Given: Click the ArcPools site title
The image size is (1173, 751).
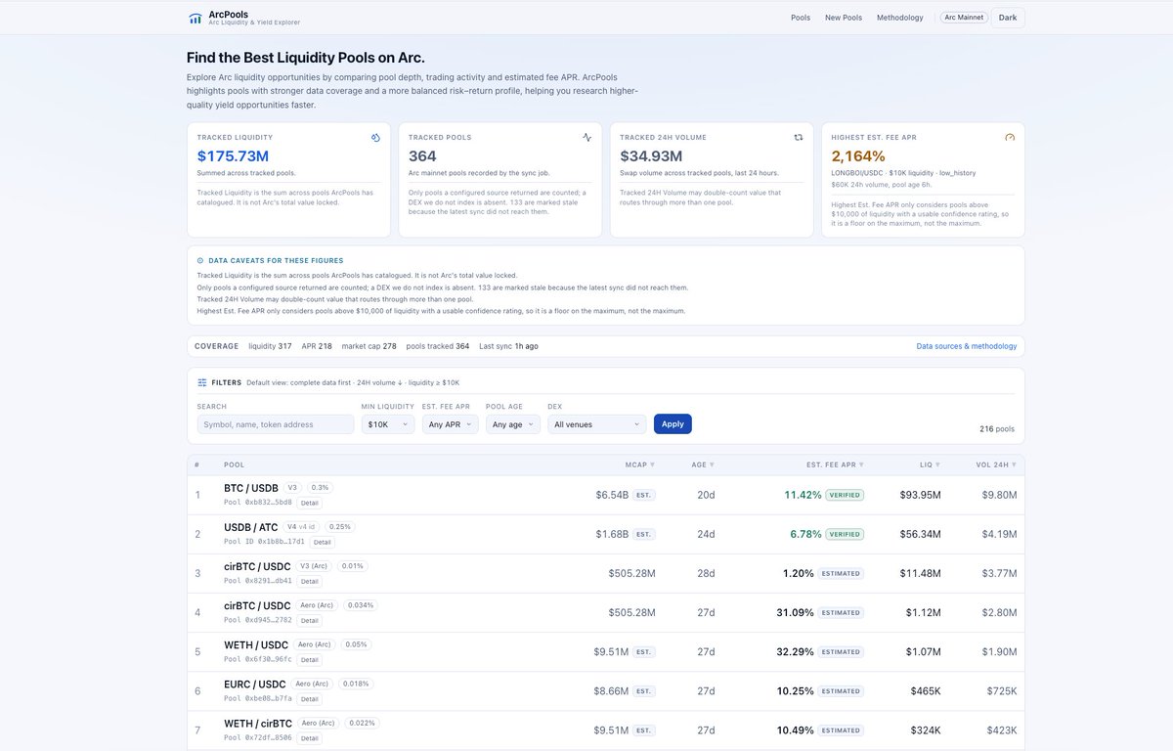Looking at the screenshot, I should (229, 14).
